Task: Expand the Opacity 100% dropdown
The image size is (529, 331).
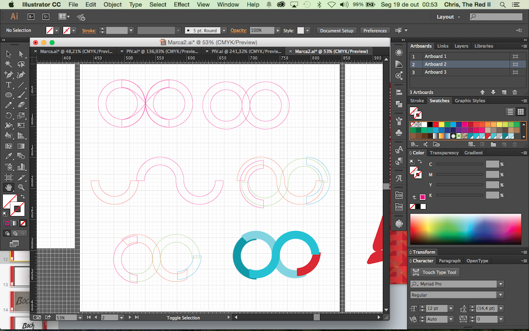Action: [278, 31]
